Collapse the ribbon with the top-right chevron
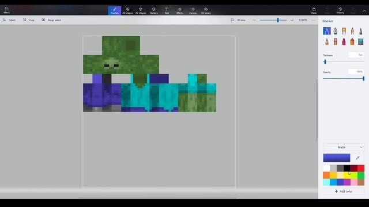This screenshot has width=369, height=207. [x=364, y=11]
